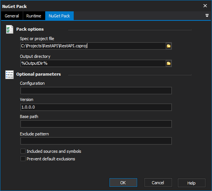The width and height of the screenshot is (212, 191).
Task: Click the Optional parameters heading text
Action: click(38, 74)
